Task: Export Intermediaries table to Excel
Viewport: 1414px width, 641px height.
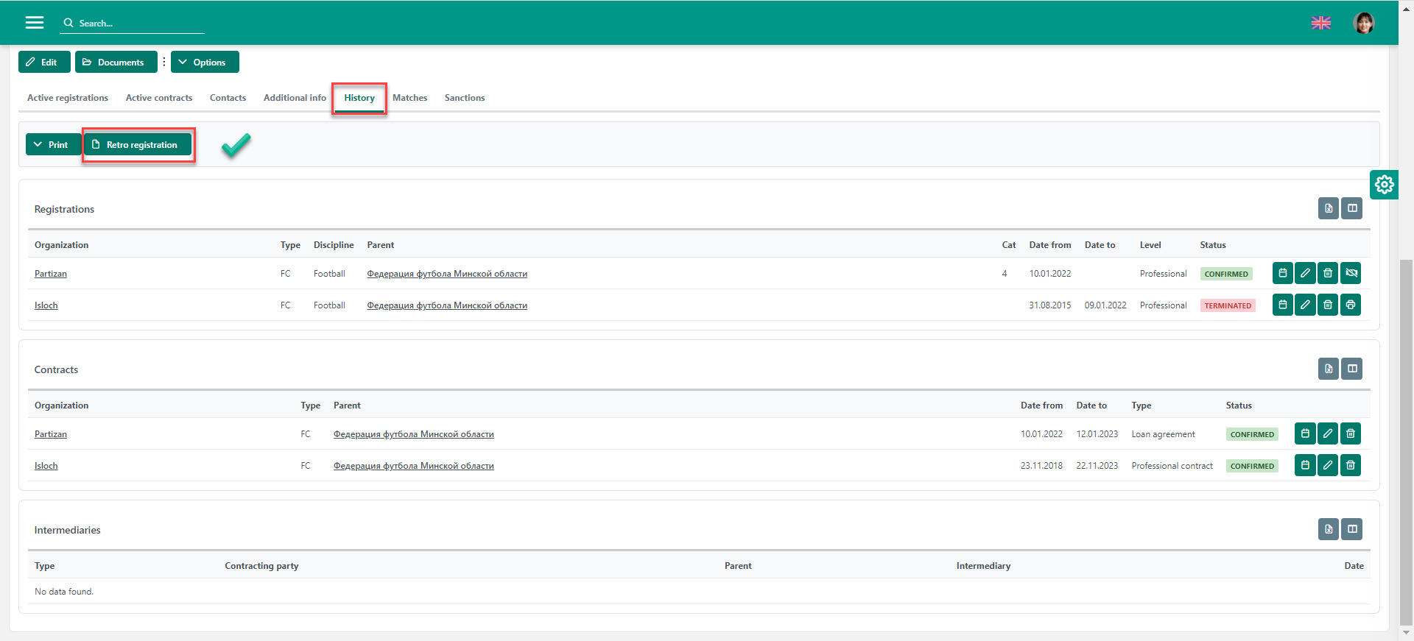Action: click(x=1328, y=529)
